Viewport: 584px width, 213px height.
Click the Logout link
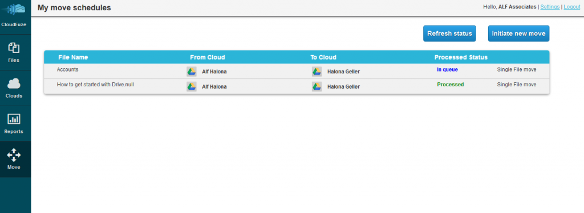click(x=571, y=7)
